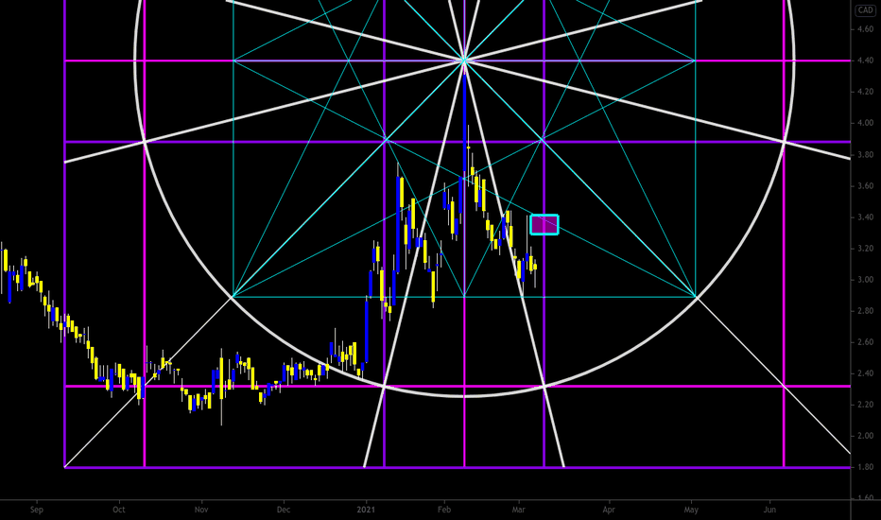881x520 pixels.
Task: Click the 2.40 price axis label
Action: [865, 373]
